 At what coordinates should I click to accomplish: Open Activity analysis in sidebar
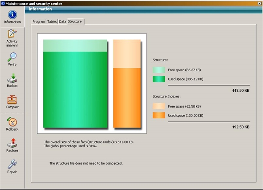(x=12, y=35)
